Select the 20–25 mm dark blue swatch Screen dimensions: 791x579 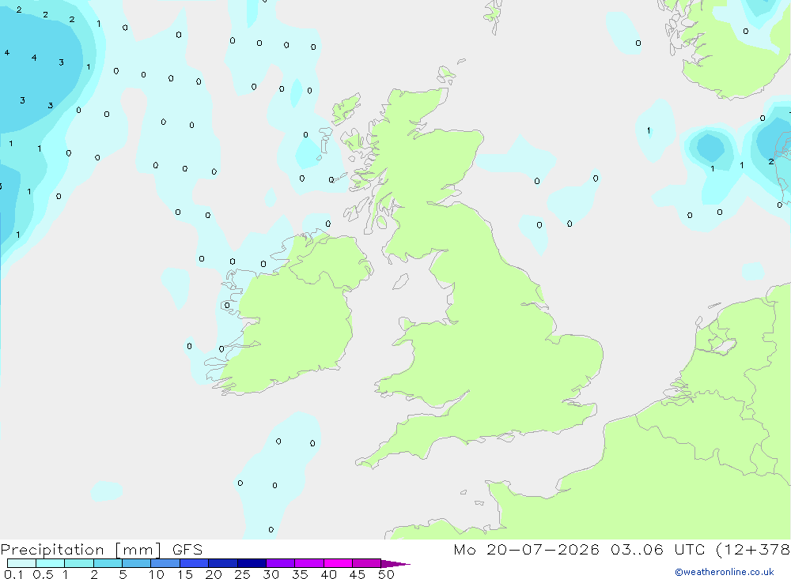pyautogui.click(x=223, y=563)
